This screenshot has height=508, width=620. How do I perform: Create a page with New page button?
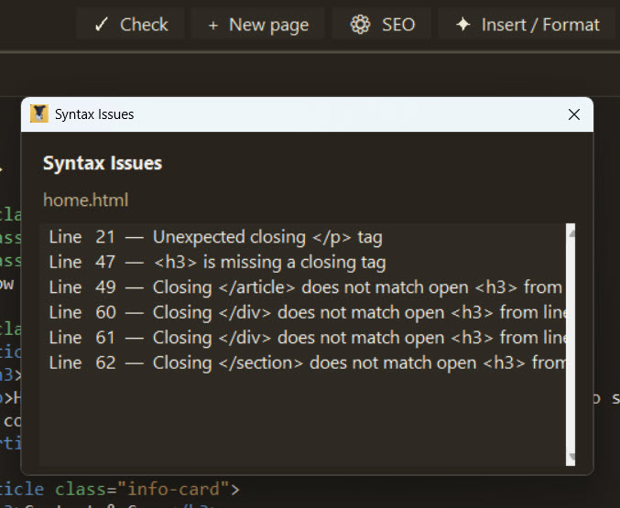click(258, 25)
